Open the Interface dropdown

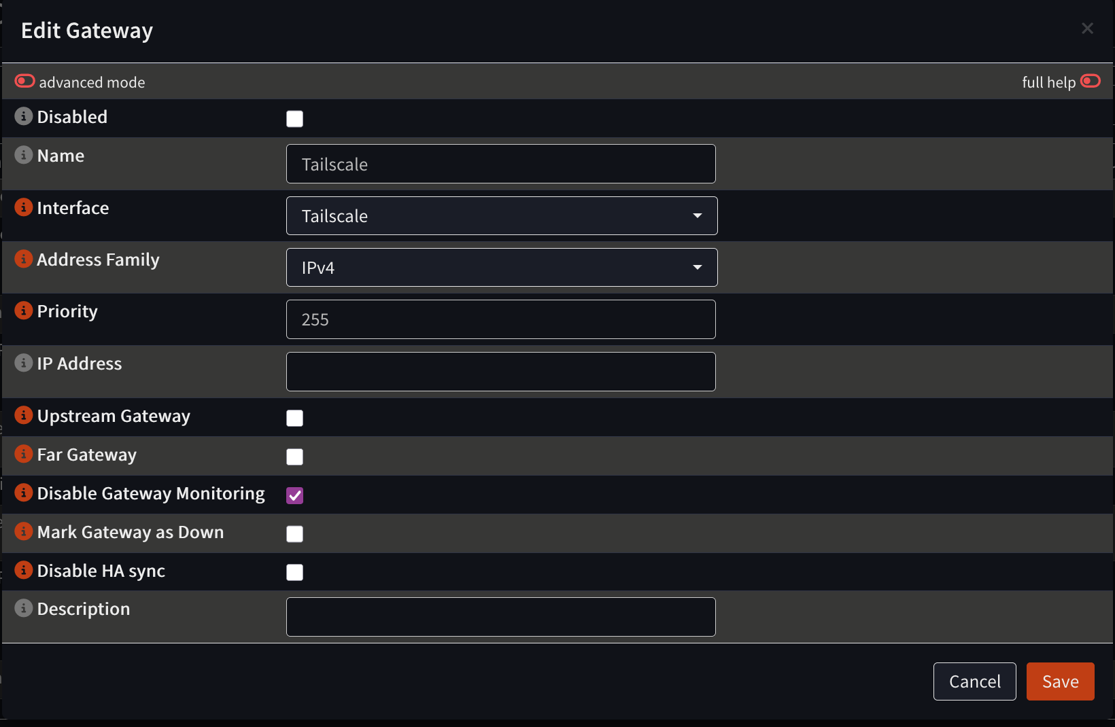(x=502, y=215)
